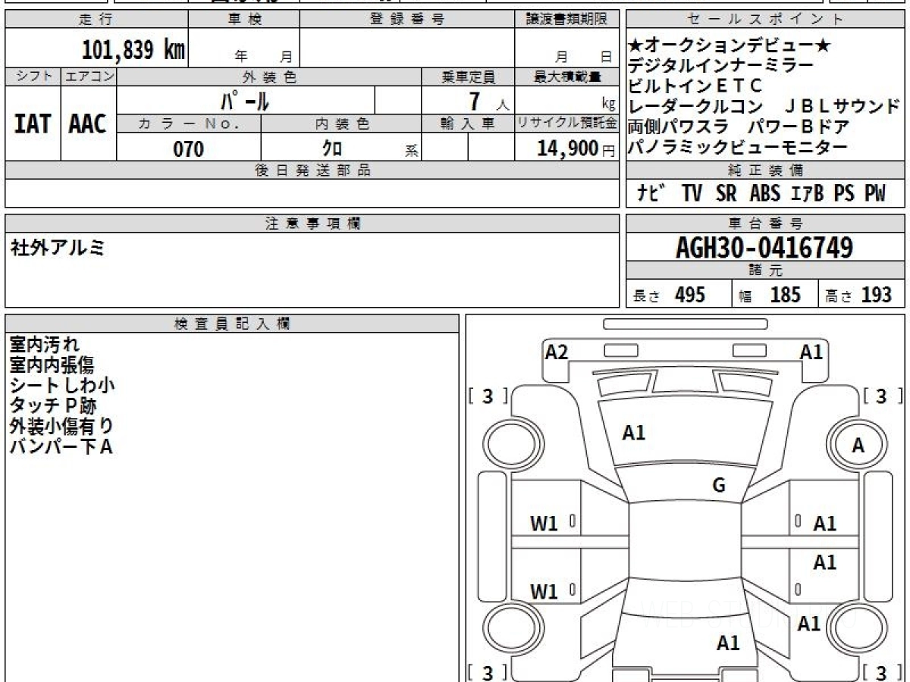Select the 14,900円 recycle deposit amount
This screenshot has height=682, width=910.
(576, 149)
